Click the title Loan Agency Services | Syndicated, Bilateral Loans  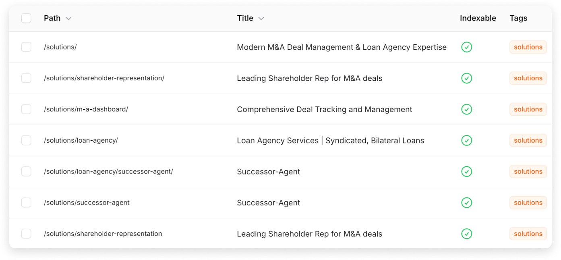[x=330, y=140]
